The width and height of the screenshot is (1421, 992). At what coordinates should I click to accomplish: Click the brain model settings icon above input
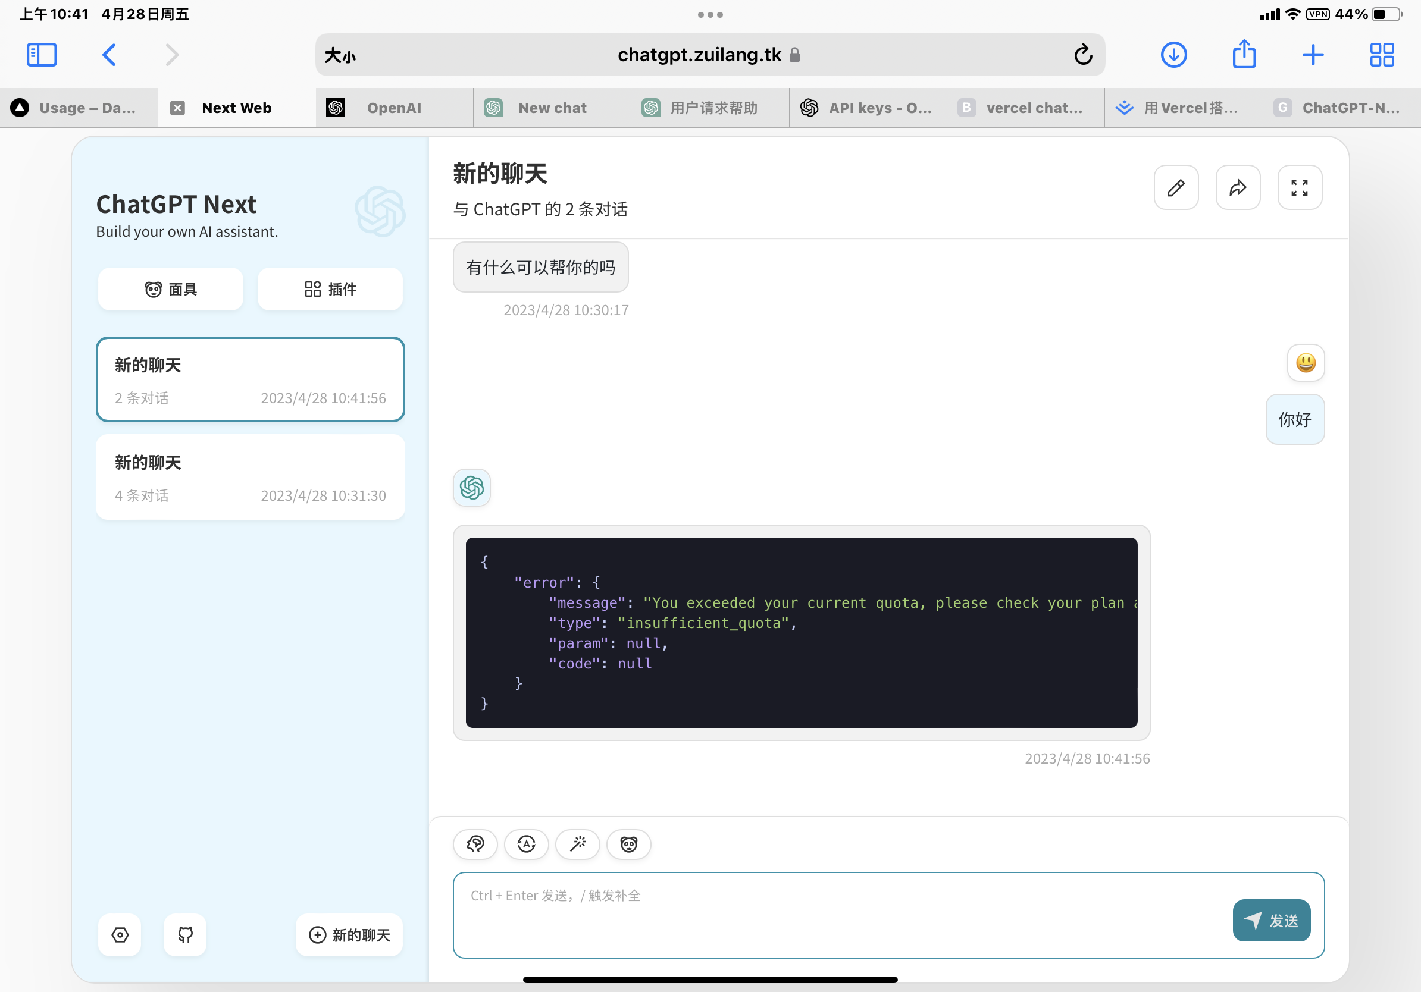475,844
